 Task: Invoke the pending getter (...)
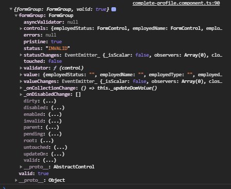pos(55,134)
